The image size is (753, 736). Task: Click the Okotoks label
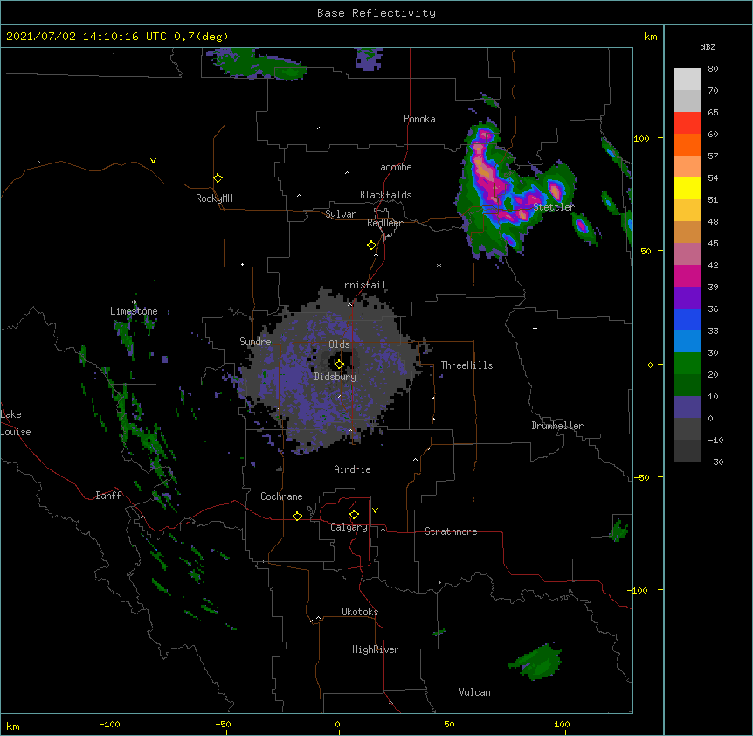click(x=360, y=612)
